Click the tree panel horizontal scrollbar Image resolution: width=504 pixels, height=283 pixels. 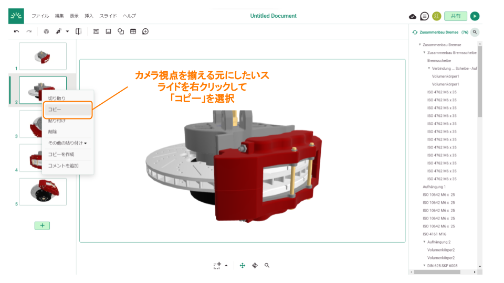(437, 272)
